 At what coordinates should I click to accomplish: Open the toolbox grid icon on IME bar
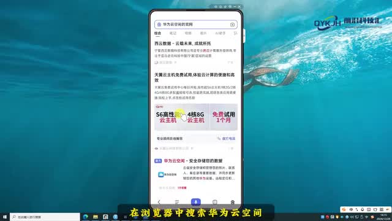point(381,209)
